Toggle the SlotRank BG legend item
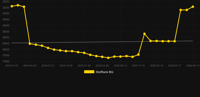The width and height of the screenshot is (200, 97). (98, 72)
